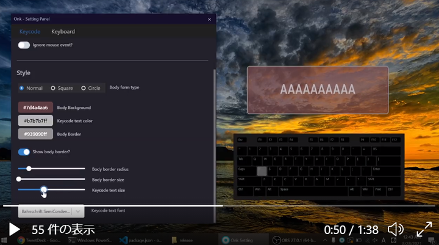Open the Keycode text color #b7b7b7ff
The width and height of the screenshot is (439, 245).
[x=35, y=121]
